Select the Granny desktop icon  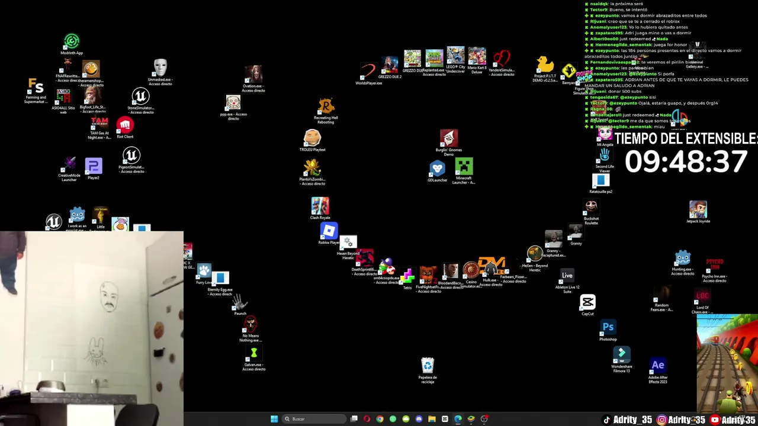point(576,235)
